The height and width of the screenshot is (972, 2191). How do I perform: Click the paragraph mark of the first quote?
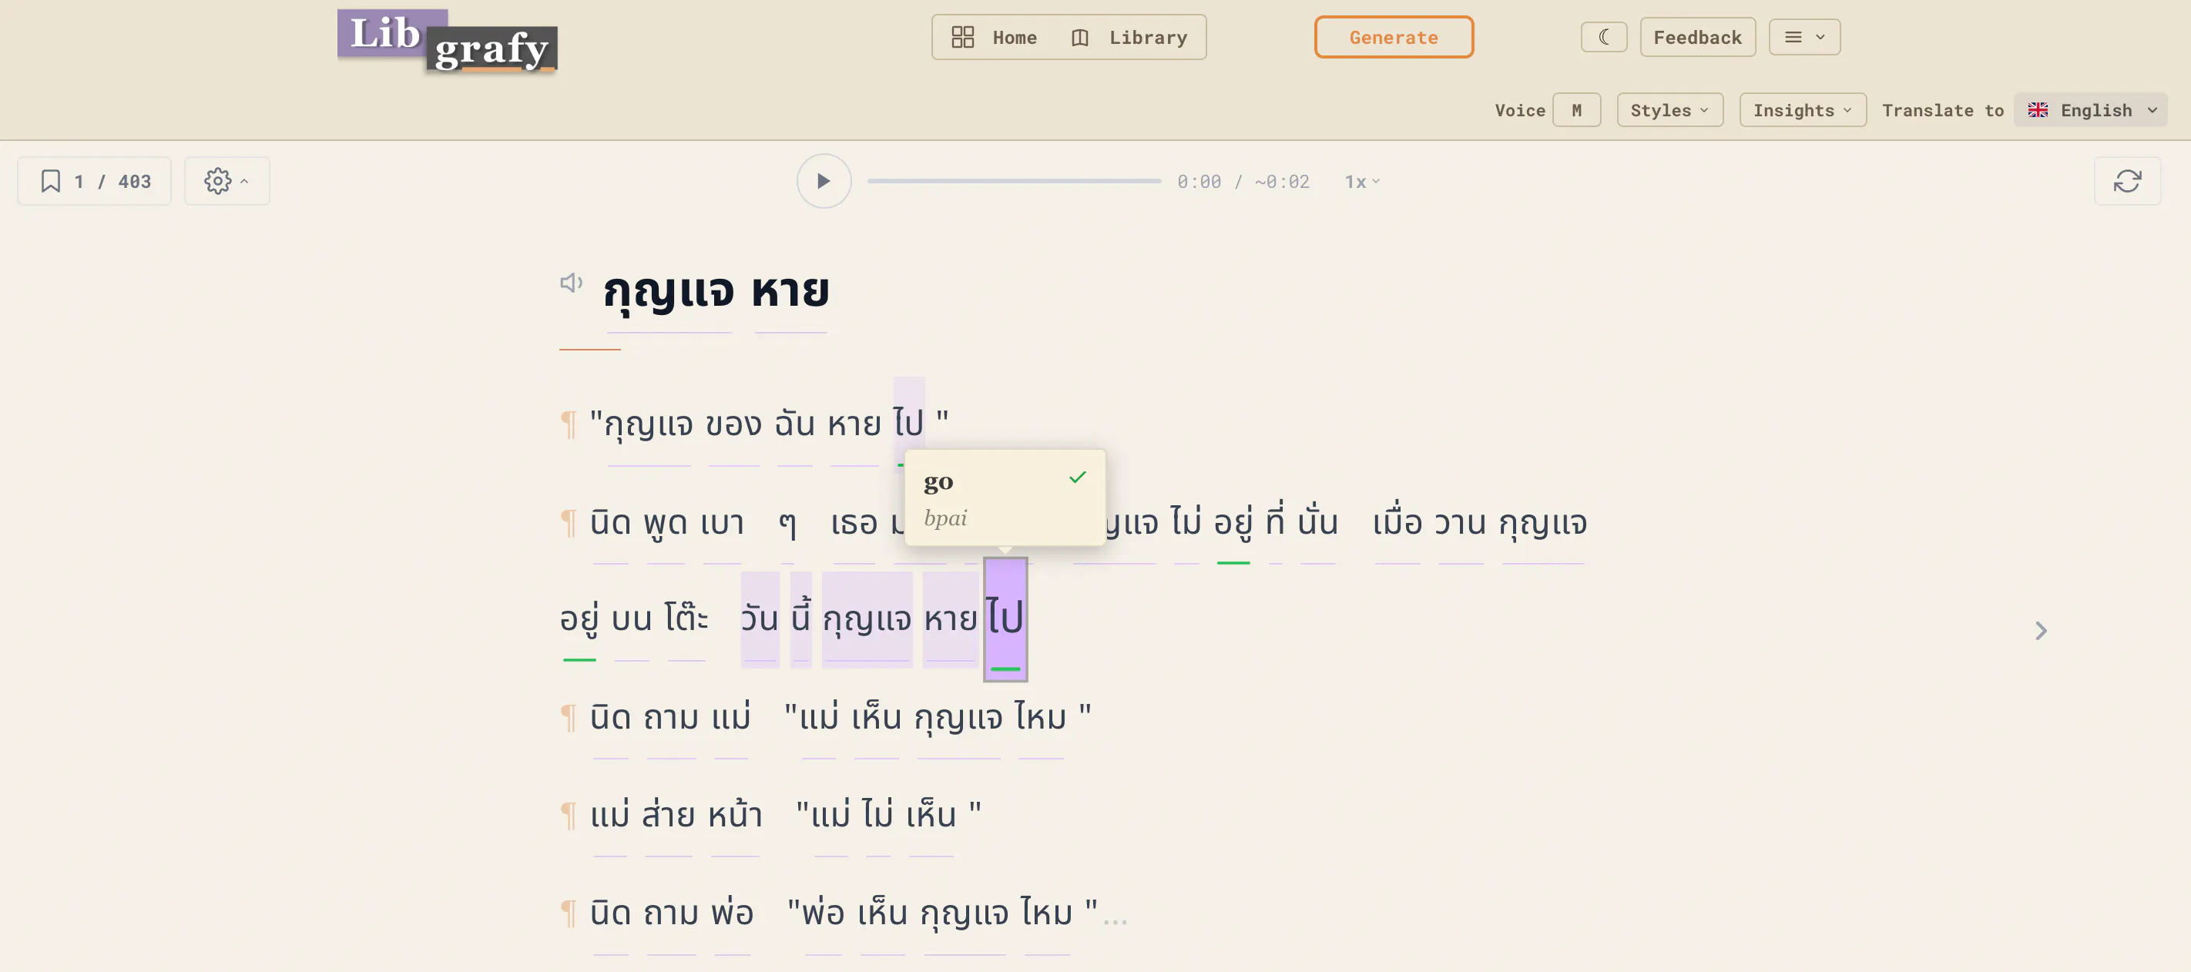(x=568, y=424)
